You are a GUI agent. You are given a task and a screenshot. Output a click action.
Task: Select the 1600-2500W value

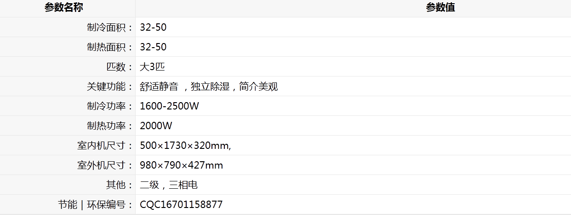tap(169, 106)
